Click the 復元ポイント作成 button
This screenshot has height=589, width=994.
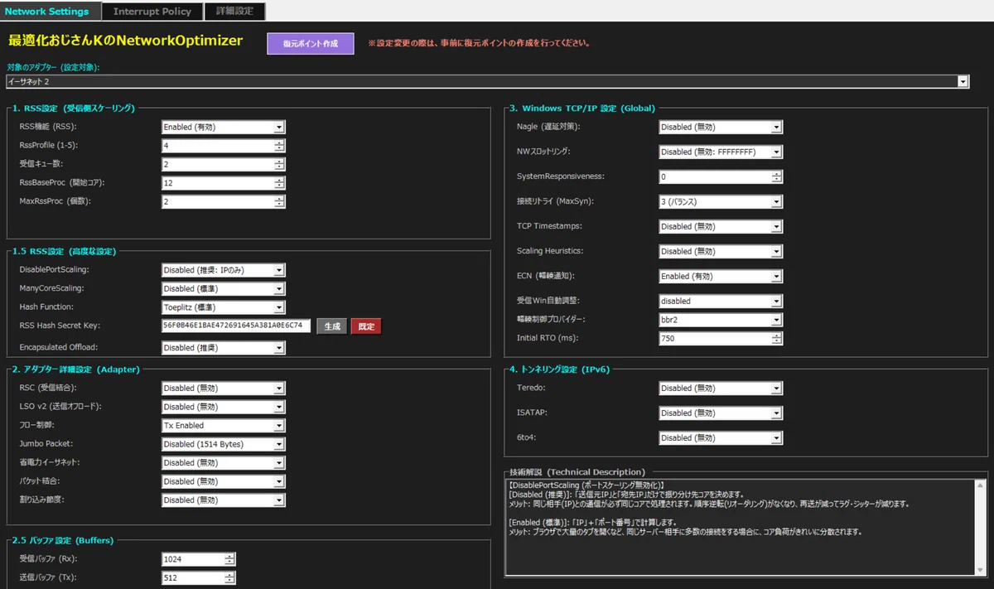[x=311, y=43]
